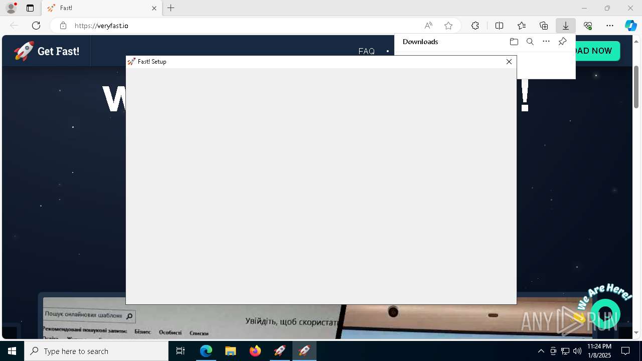Open the Favorites list icon
Viewport: 642px width, 361px height.
[x=522, y=26]
